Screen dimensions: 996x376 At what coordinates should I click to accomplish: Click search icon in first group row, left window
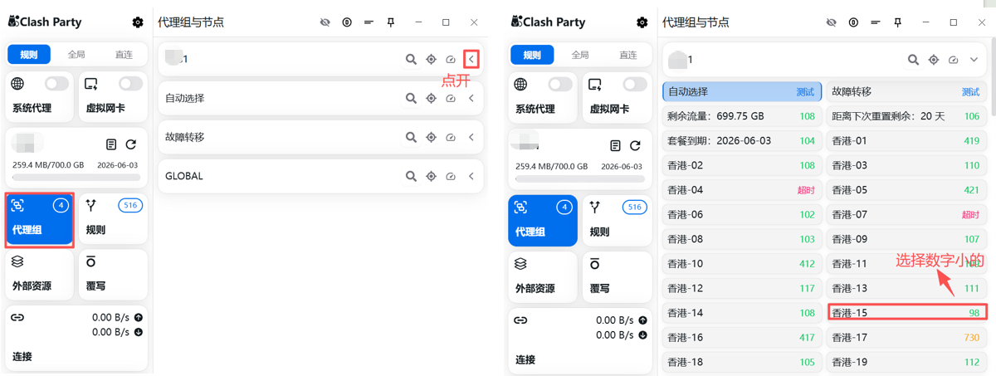(x=411, y=59)
